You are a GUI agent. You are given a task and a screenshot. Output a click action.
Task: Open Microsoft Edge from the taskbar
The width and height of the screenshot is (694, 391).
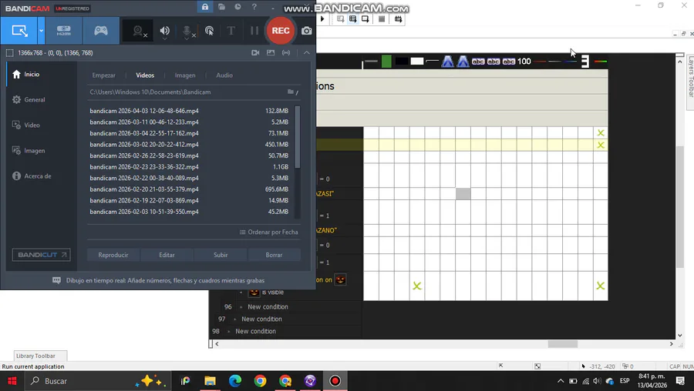[235, 381]
